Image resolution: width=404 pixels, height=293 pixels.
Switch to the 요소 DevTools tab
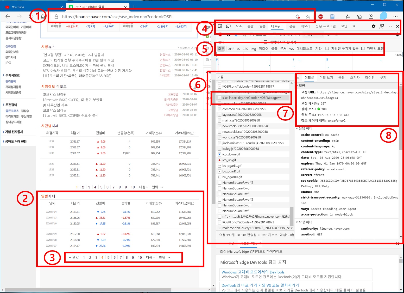239,26
